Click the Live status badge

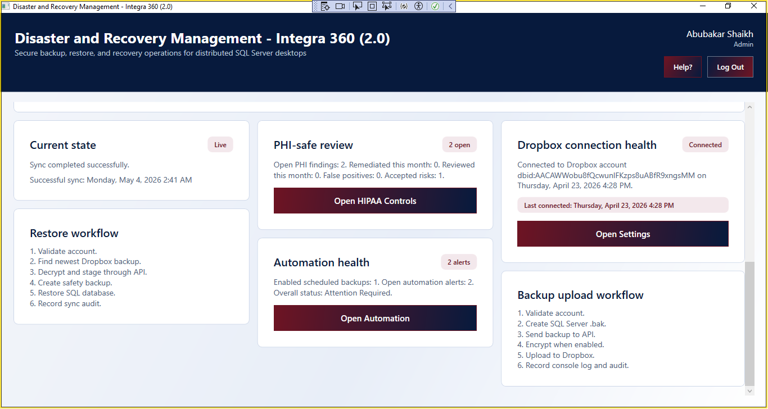[220, 145]
